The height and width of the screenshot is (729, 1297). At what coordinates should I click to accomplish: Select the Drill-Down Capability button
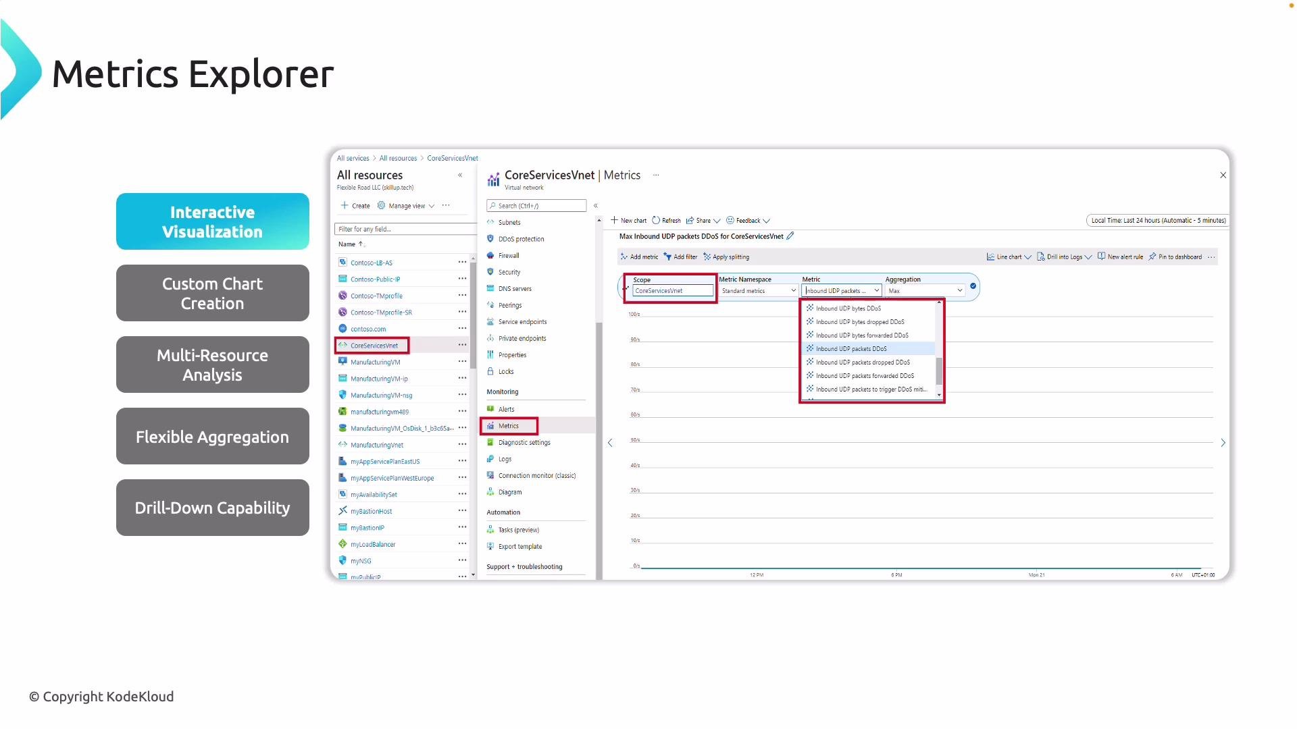click(x=212, y=508)
